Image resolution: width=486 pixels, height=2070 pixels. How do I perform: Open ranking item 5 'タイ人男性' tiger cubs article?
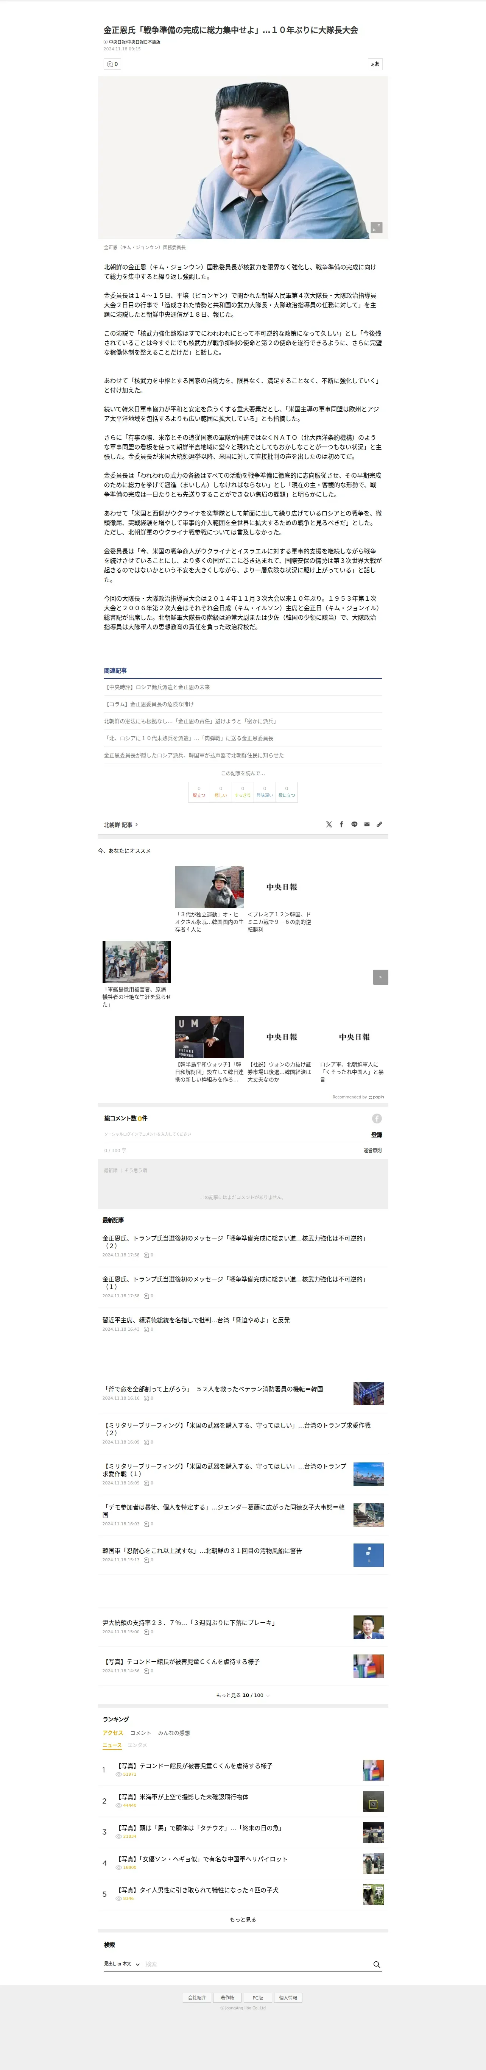tap(197, 1890)
